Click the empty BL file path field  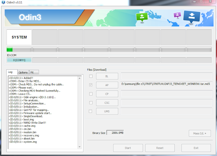[167, 76]
